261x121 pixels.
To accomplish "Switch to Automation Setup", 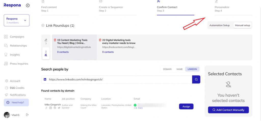I will [x=219, y=25].
